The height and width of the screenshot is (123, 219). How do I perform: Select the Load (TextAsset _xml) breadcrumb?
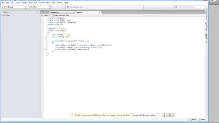[x=62, y=15]
